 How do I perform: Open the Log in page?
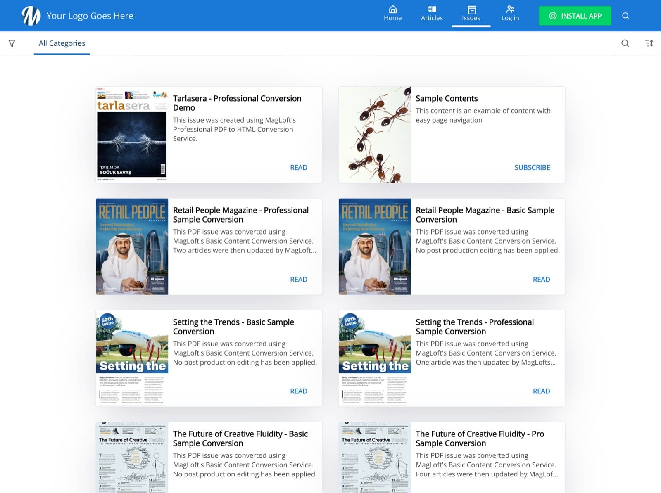coord(510,14)
